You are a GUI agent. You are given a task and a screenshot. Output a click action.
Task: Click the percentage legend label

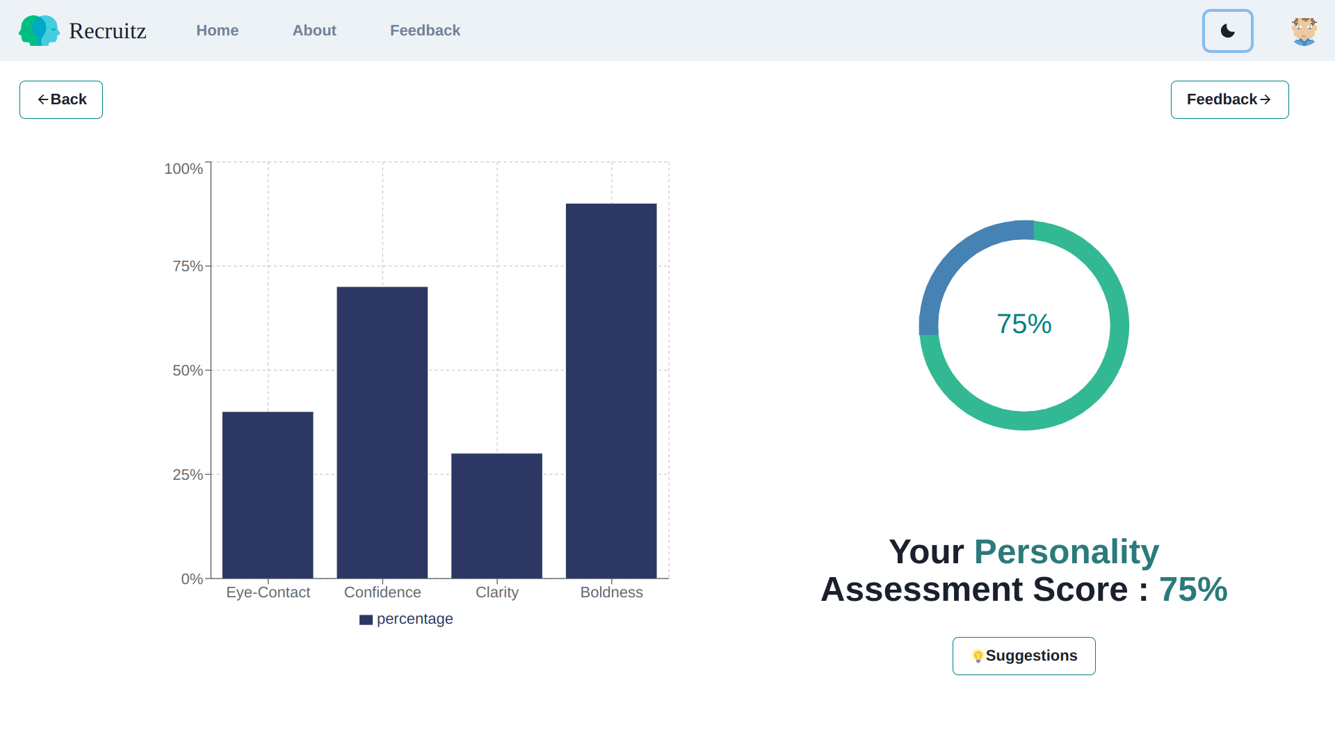pos(414,619)
